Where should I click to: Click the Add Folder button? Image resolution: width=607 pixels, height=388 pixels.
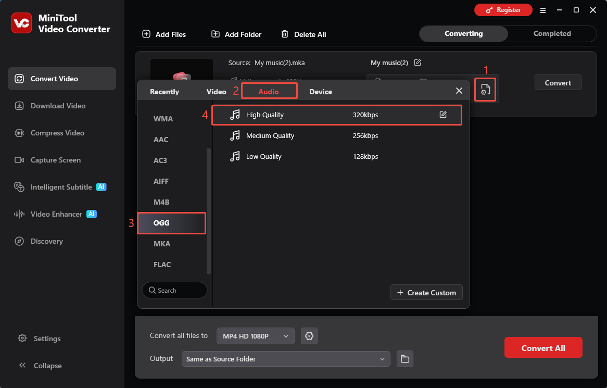[236, 34]
